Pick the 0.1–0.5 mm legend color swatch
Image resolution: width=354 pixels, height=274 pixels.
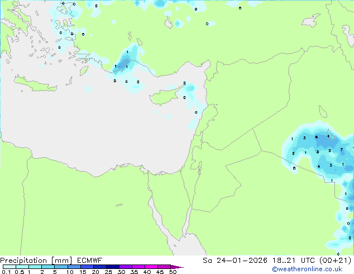click(x=9, y=267)
